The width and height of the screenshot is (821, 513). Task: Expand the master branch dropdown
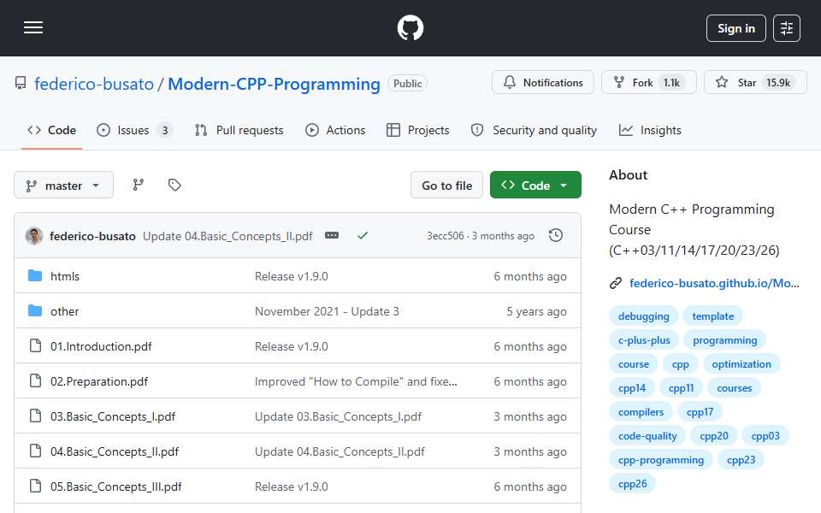(x=63, y=186)
